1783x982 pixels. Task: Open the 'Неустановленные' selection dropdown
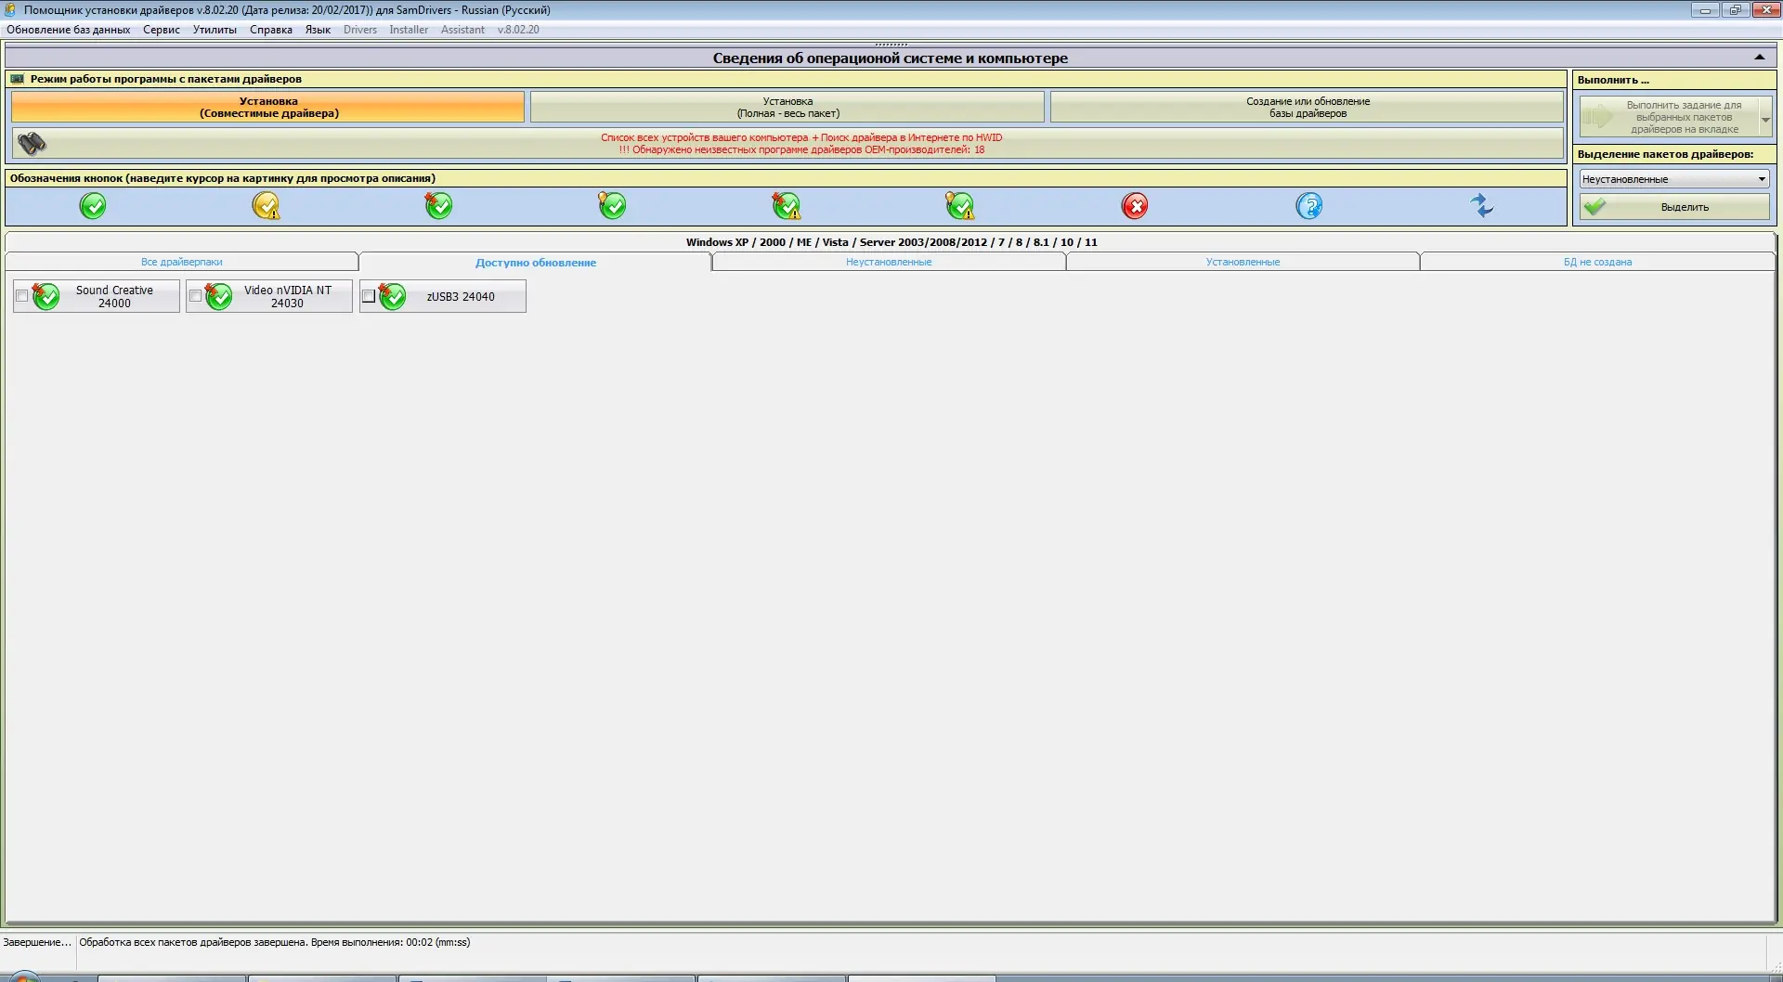pos(1674,179)
